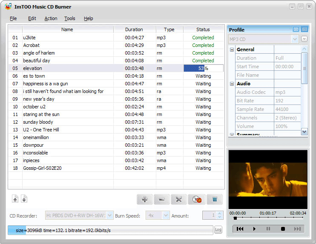Image resolution: width=316 pixels, height=244 pixels.
Task: Click the Stop burning square button
Action: 215,200
